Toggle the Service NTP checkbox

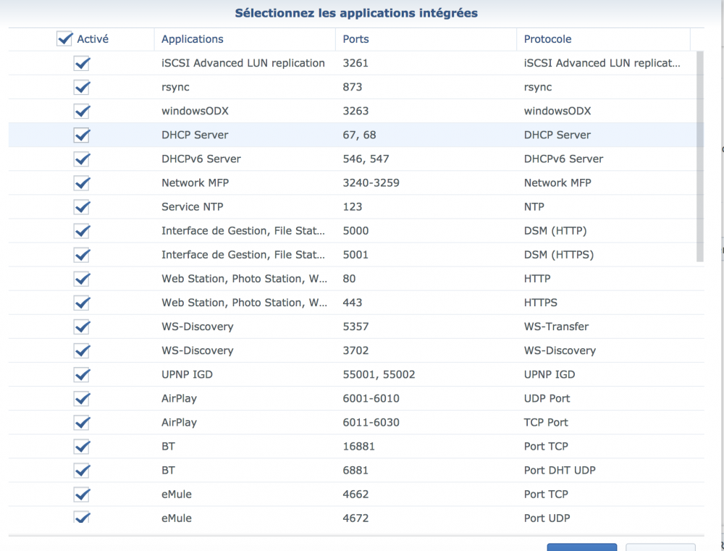pyautogui.click(x=82, y=207)
